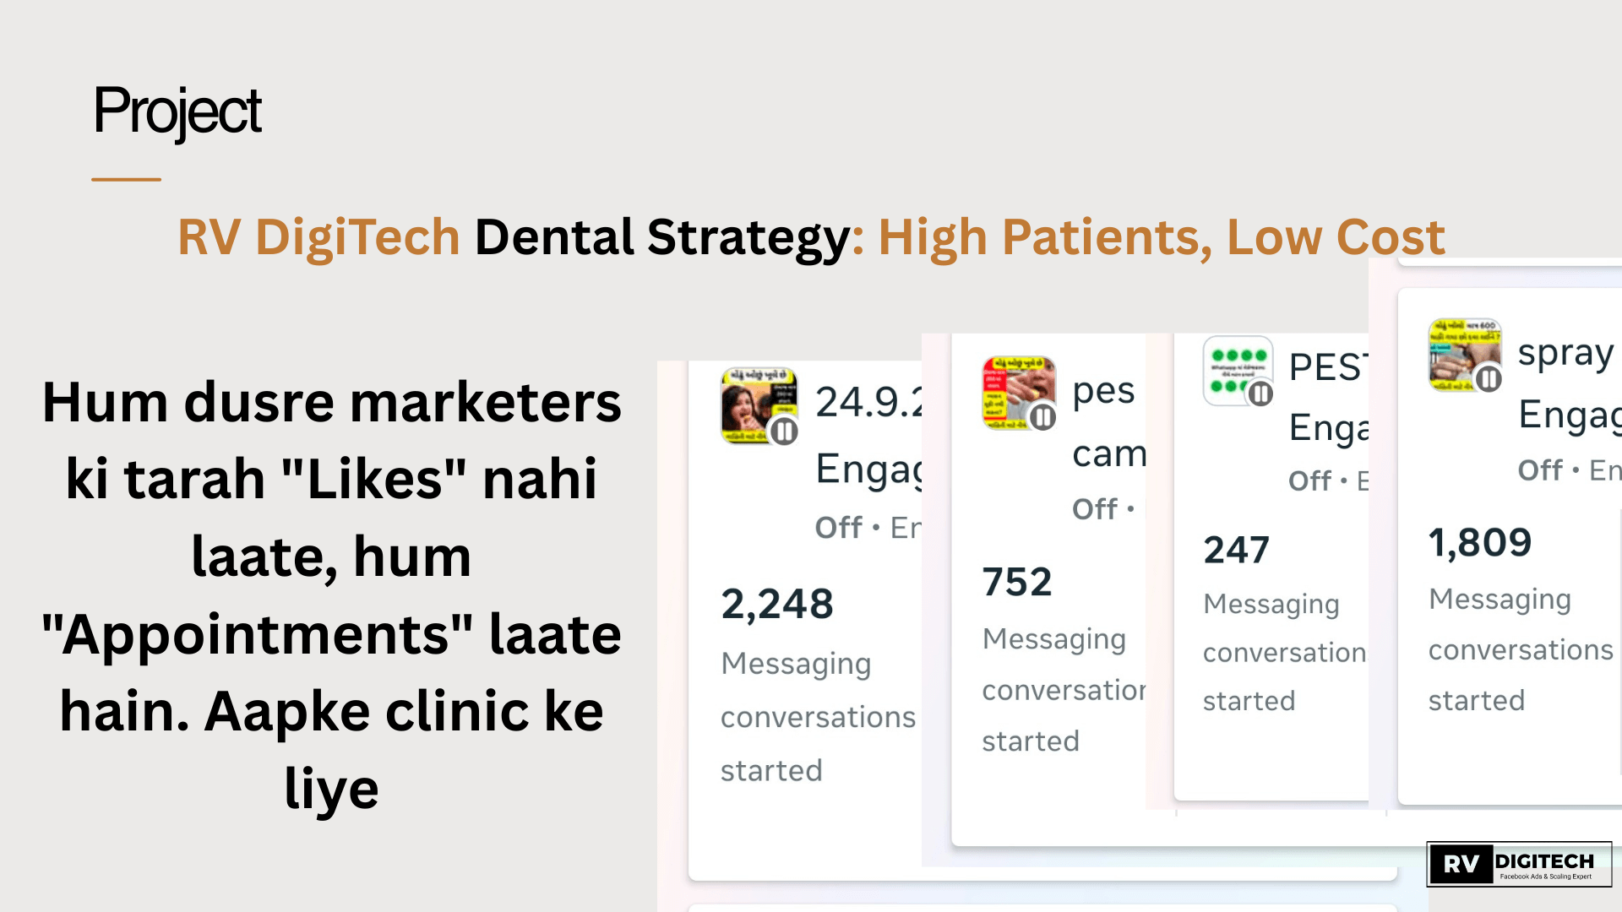This screenshot has width=1622, height=912.
Task: Click the Project slide title
Action: coord(177,111)
